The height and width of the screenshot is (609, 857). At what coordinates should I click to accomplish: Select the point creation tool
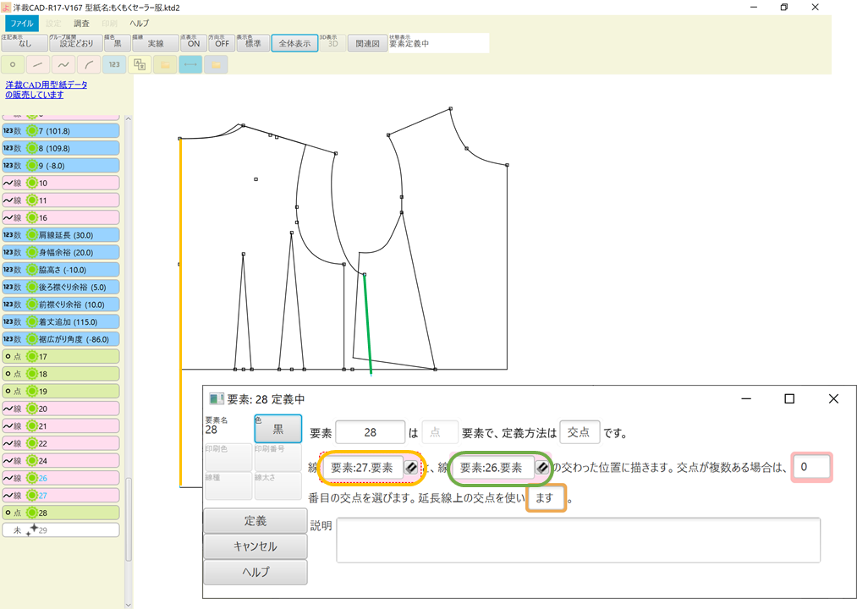tap(13, 64)
